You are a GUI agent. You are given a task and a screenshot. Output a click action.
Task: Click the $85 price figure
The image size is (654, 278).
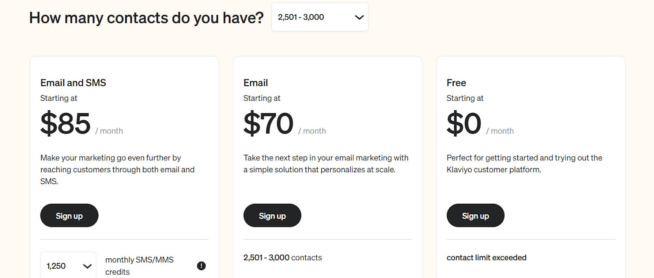click(65, 123)
